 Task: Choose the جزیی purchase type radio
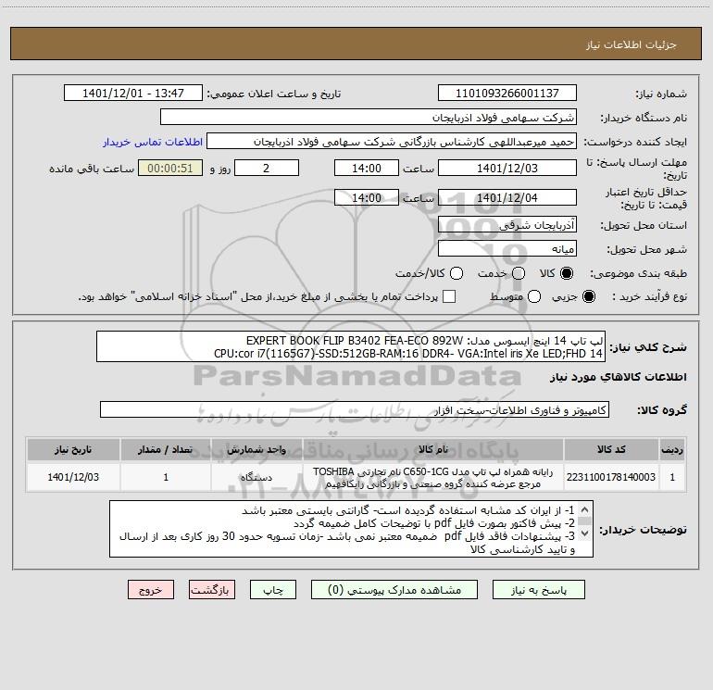[589, 297]
